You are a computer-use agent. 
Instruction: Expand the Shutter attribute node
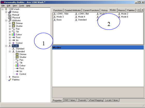[x=10, y=26]
